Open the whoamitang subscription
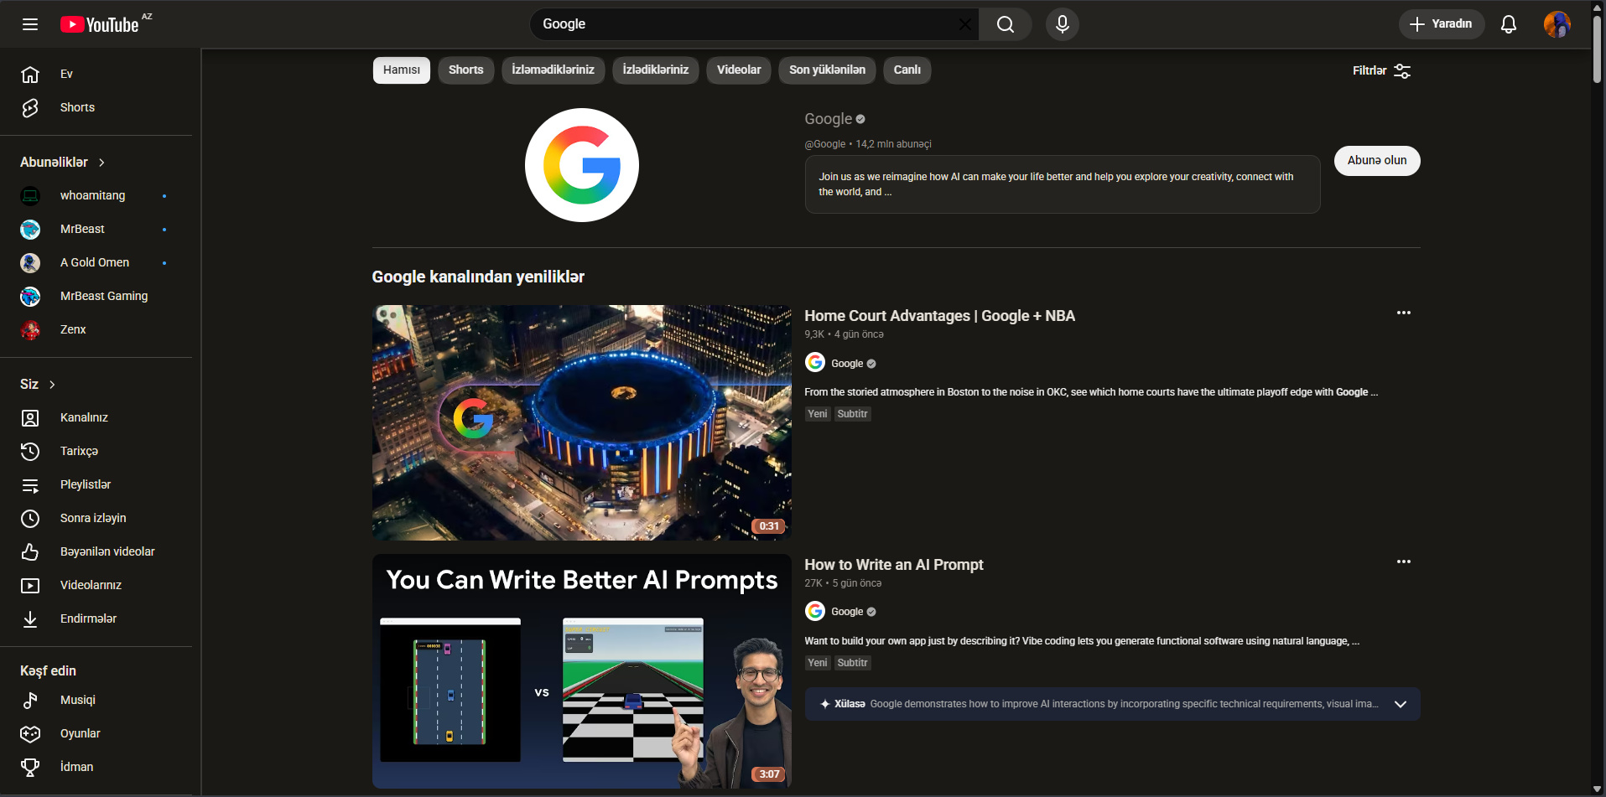Viewport: 1606px width, 797px height. (x=96, y=195)
